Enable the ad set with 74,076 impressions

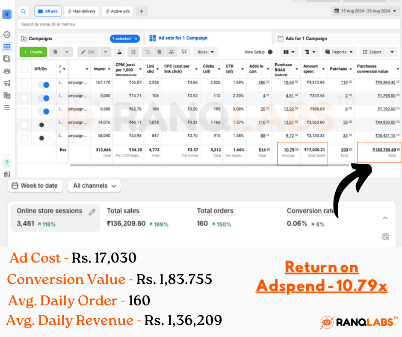(x=44, y=125)
